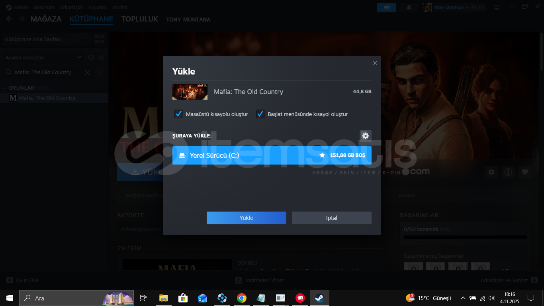Switch to the MAĞAZA tab
This screenshot has width=544, height=306.
click(46, 19)
